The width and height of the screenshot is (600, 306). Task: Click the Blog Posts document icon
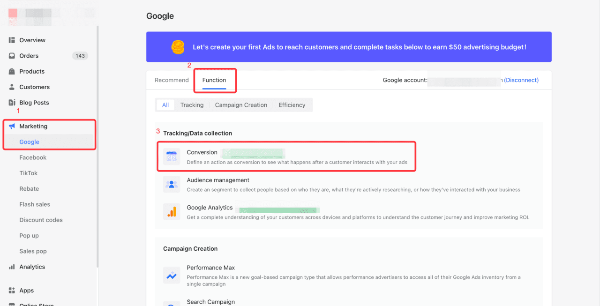[x=12, y=103]
